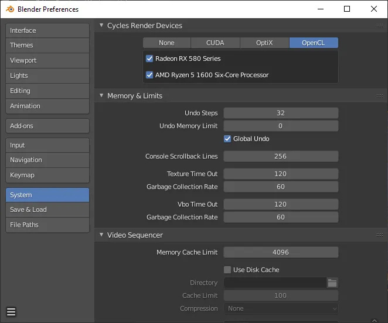Open the Navigation preferences tab
Screen dimensions: 388x323
point(47,160)
